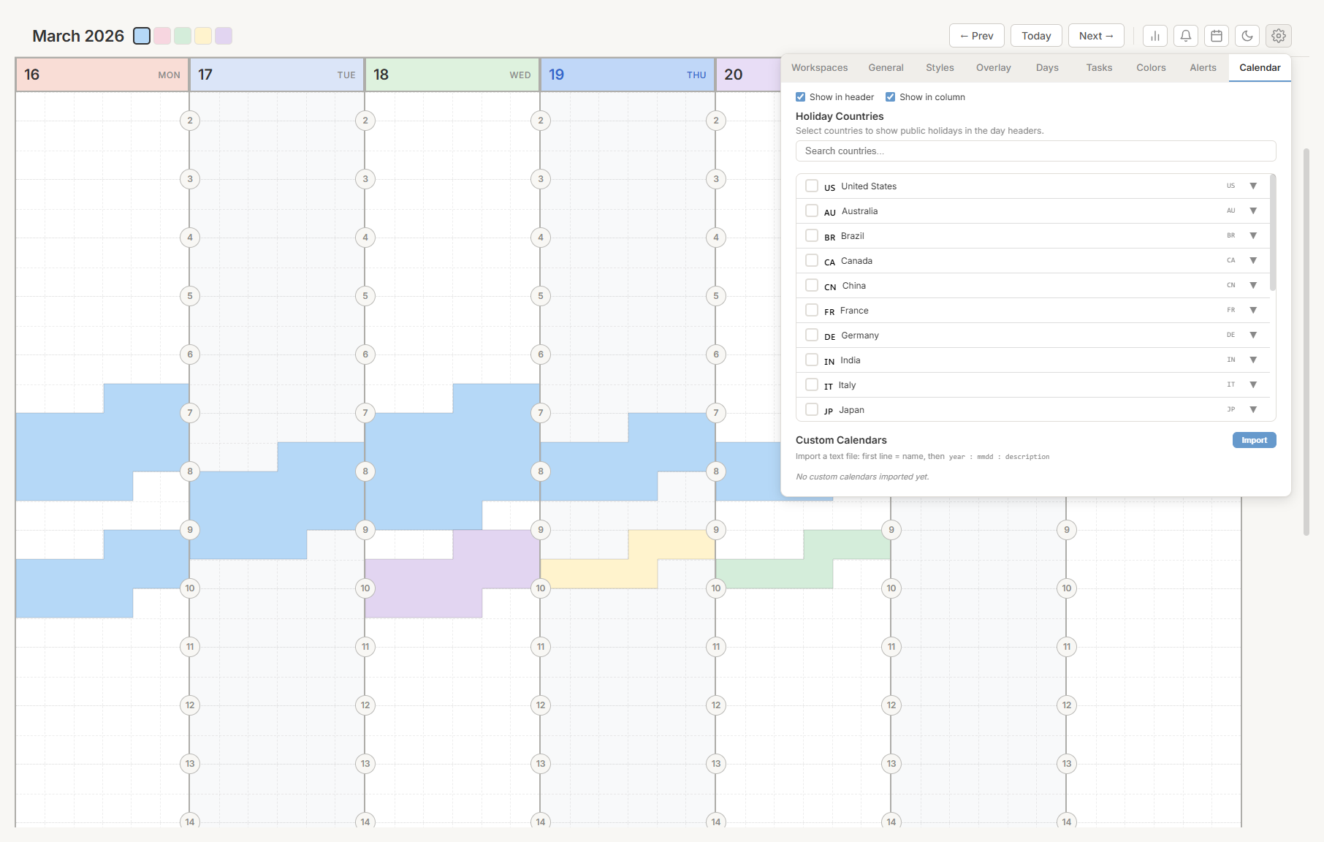Open the Workspaces settings tab
1324x842 pixels.
pos(819,67)
